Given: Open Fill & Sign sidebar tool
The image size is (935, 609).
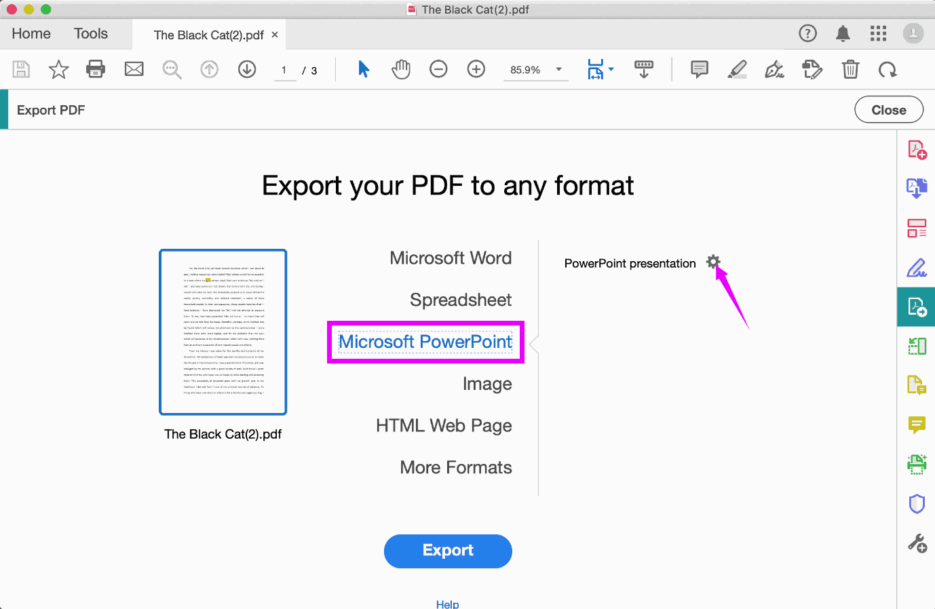Looking at the screenshot, I should (917, 268).
